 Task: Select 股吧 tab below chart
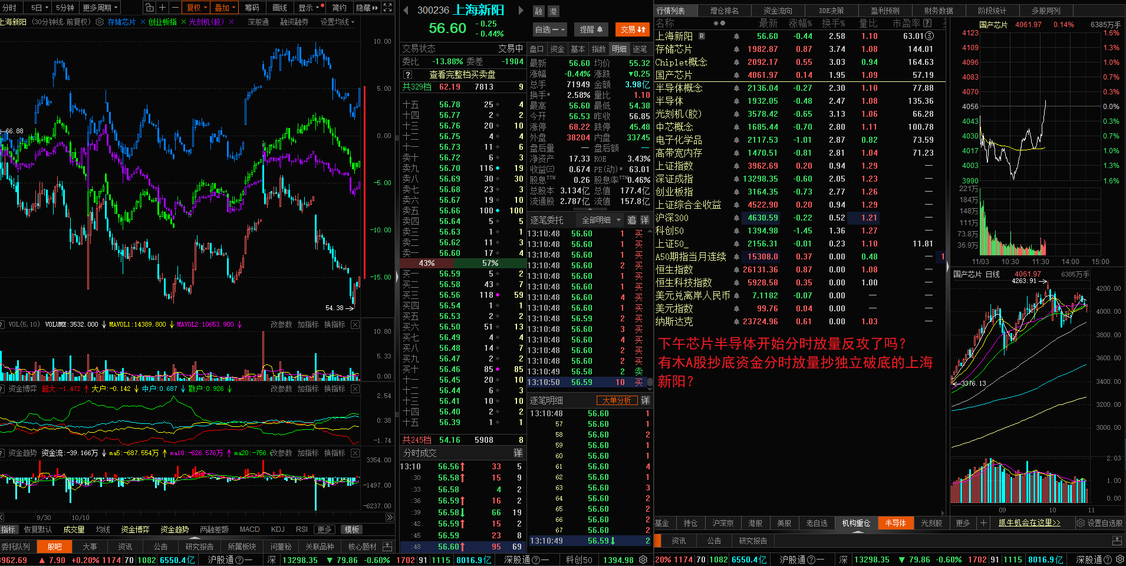(54, 547)
